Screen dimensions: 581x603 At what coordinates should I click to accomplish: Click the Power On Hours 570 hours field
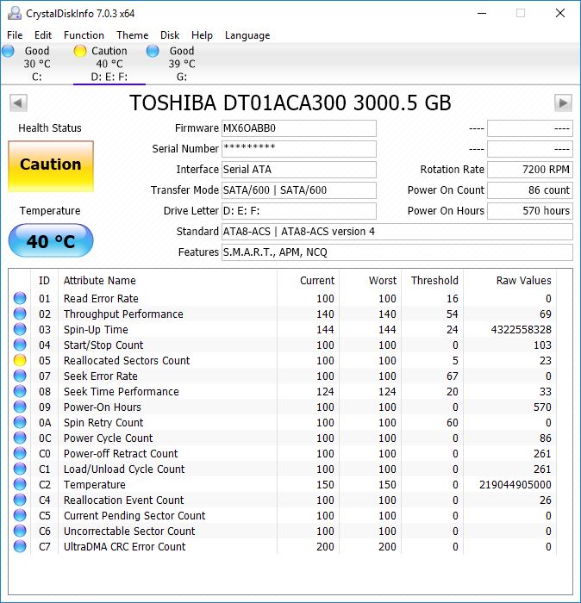tap(530, 211)
